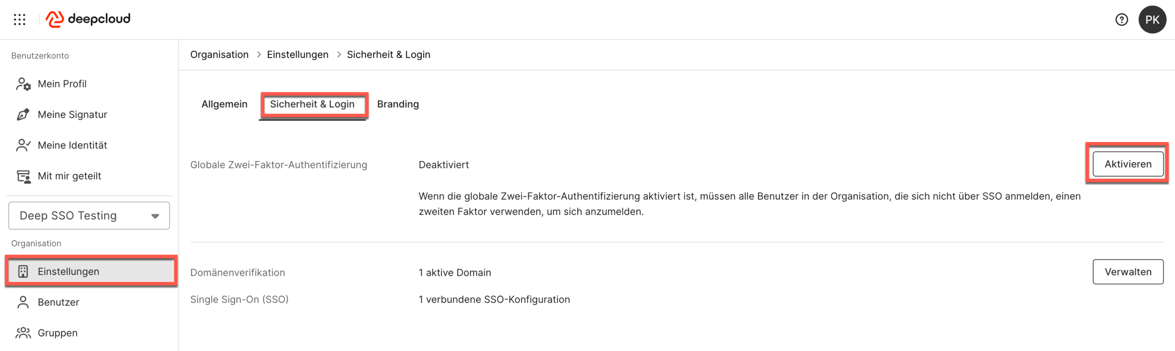Click the Verwalten button

tap(1128, 272)
